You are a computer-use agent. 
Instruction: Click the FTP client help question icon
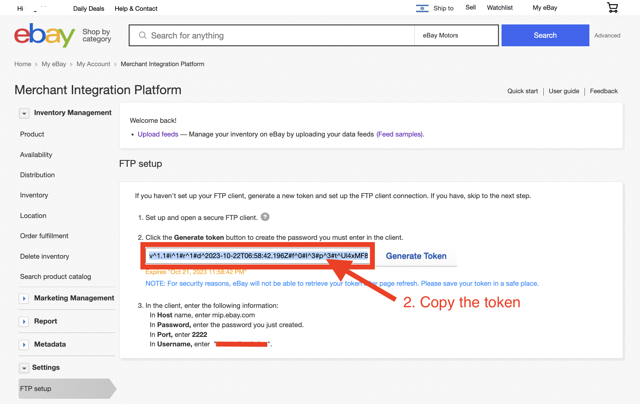[265, 217]
